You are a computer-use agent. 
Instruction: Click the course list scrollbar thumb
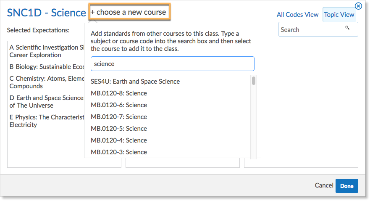click(253, 81)
